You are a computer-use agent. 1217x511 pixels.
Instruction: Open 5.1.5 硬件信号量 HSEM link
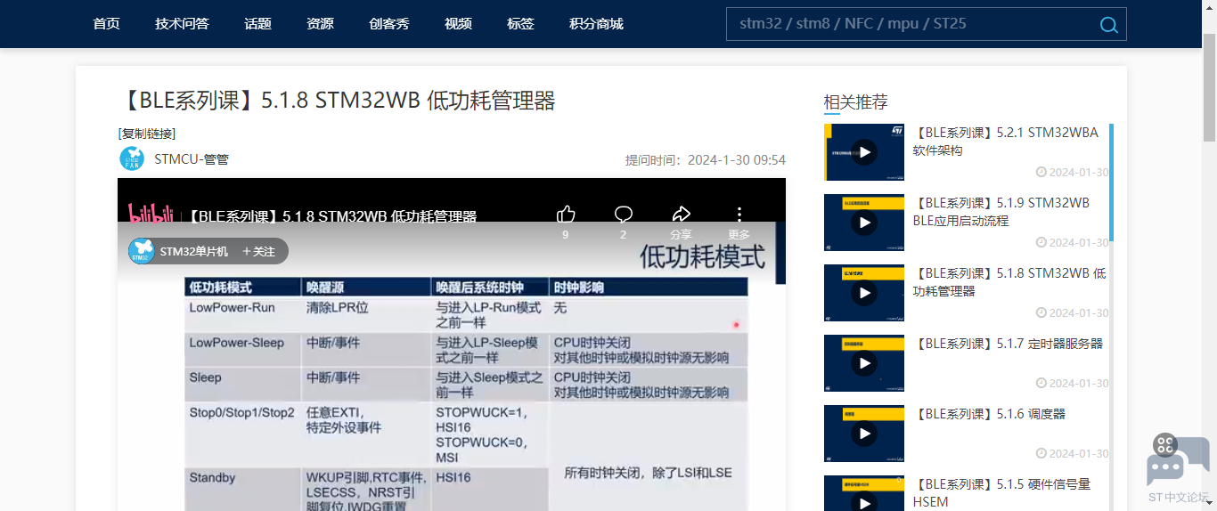tap(1001, 493)
